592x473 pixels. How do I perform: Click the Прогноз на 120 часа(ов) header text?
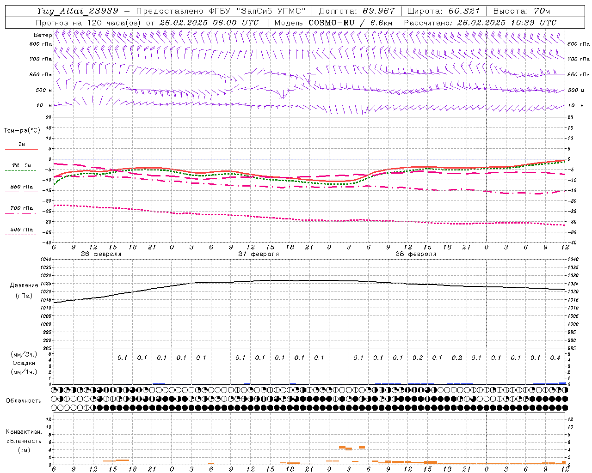[x=89, y=23]
